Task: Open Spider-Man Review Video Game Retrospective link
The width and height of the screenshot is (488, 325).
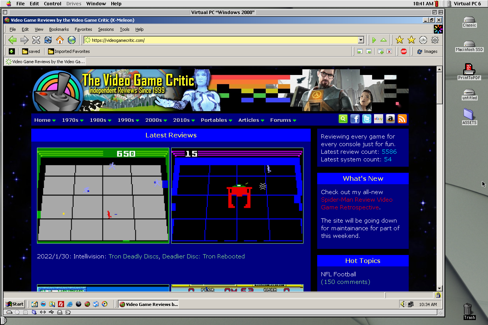Action: 356,204
